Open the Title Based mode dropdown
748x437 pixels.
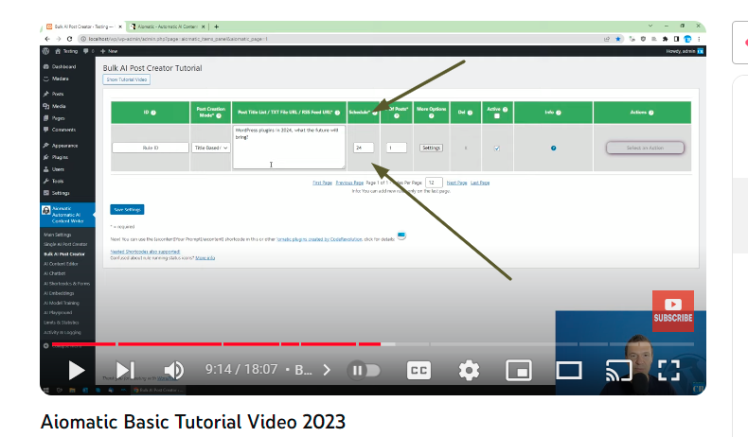pyautogui.click(x=211, y=149)
